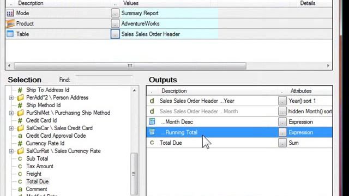
Task: Open attributes button for Month Desc
Action: pyautogui.click(x=282, y=122)
